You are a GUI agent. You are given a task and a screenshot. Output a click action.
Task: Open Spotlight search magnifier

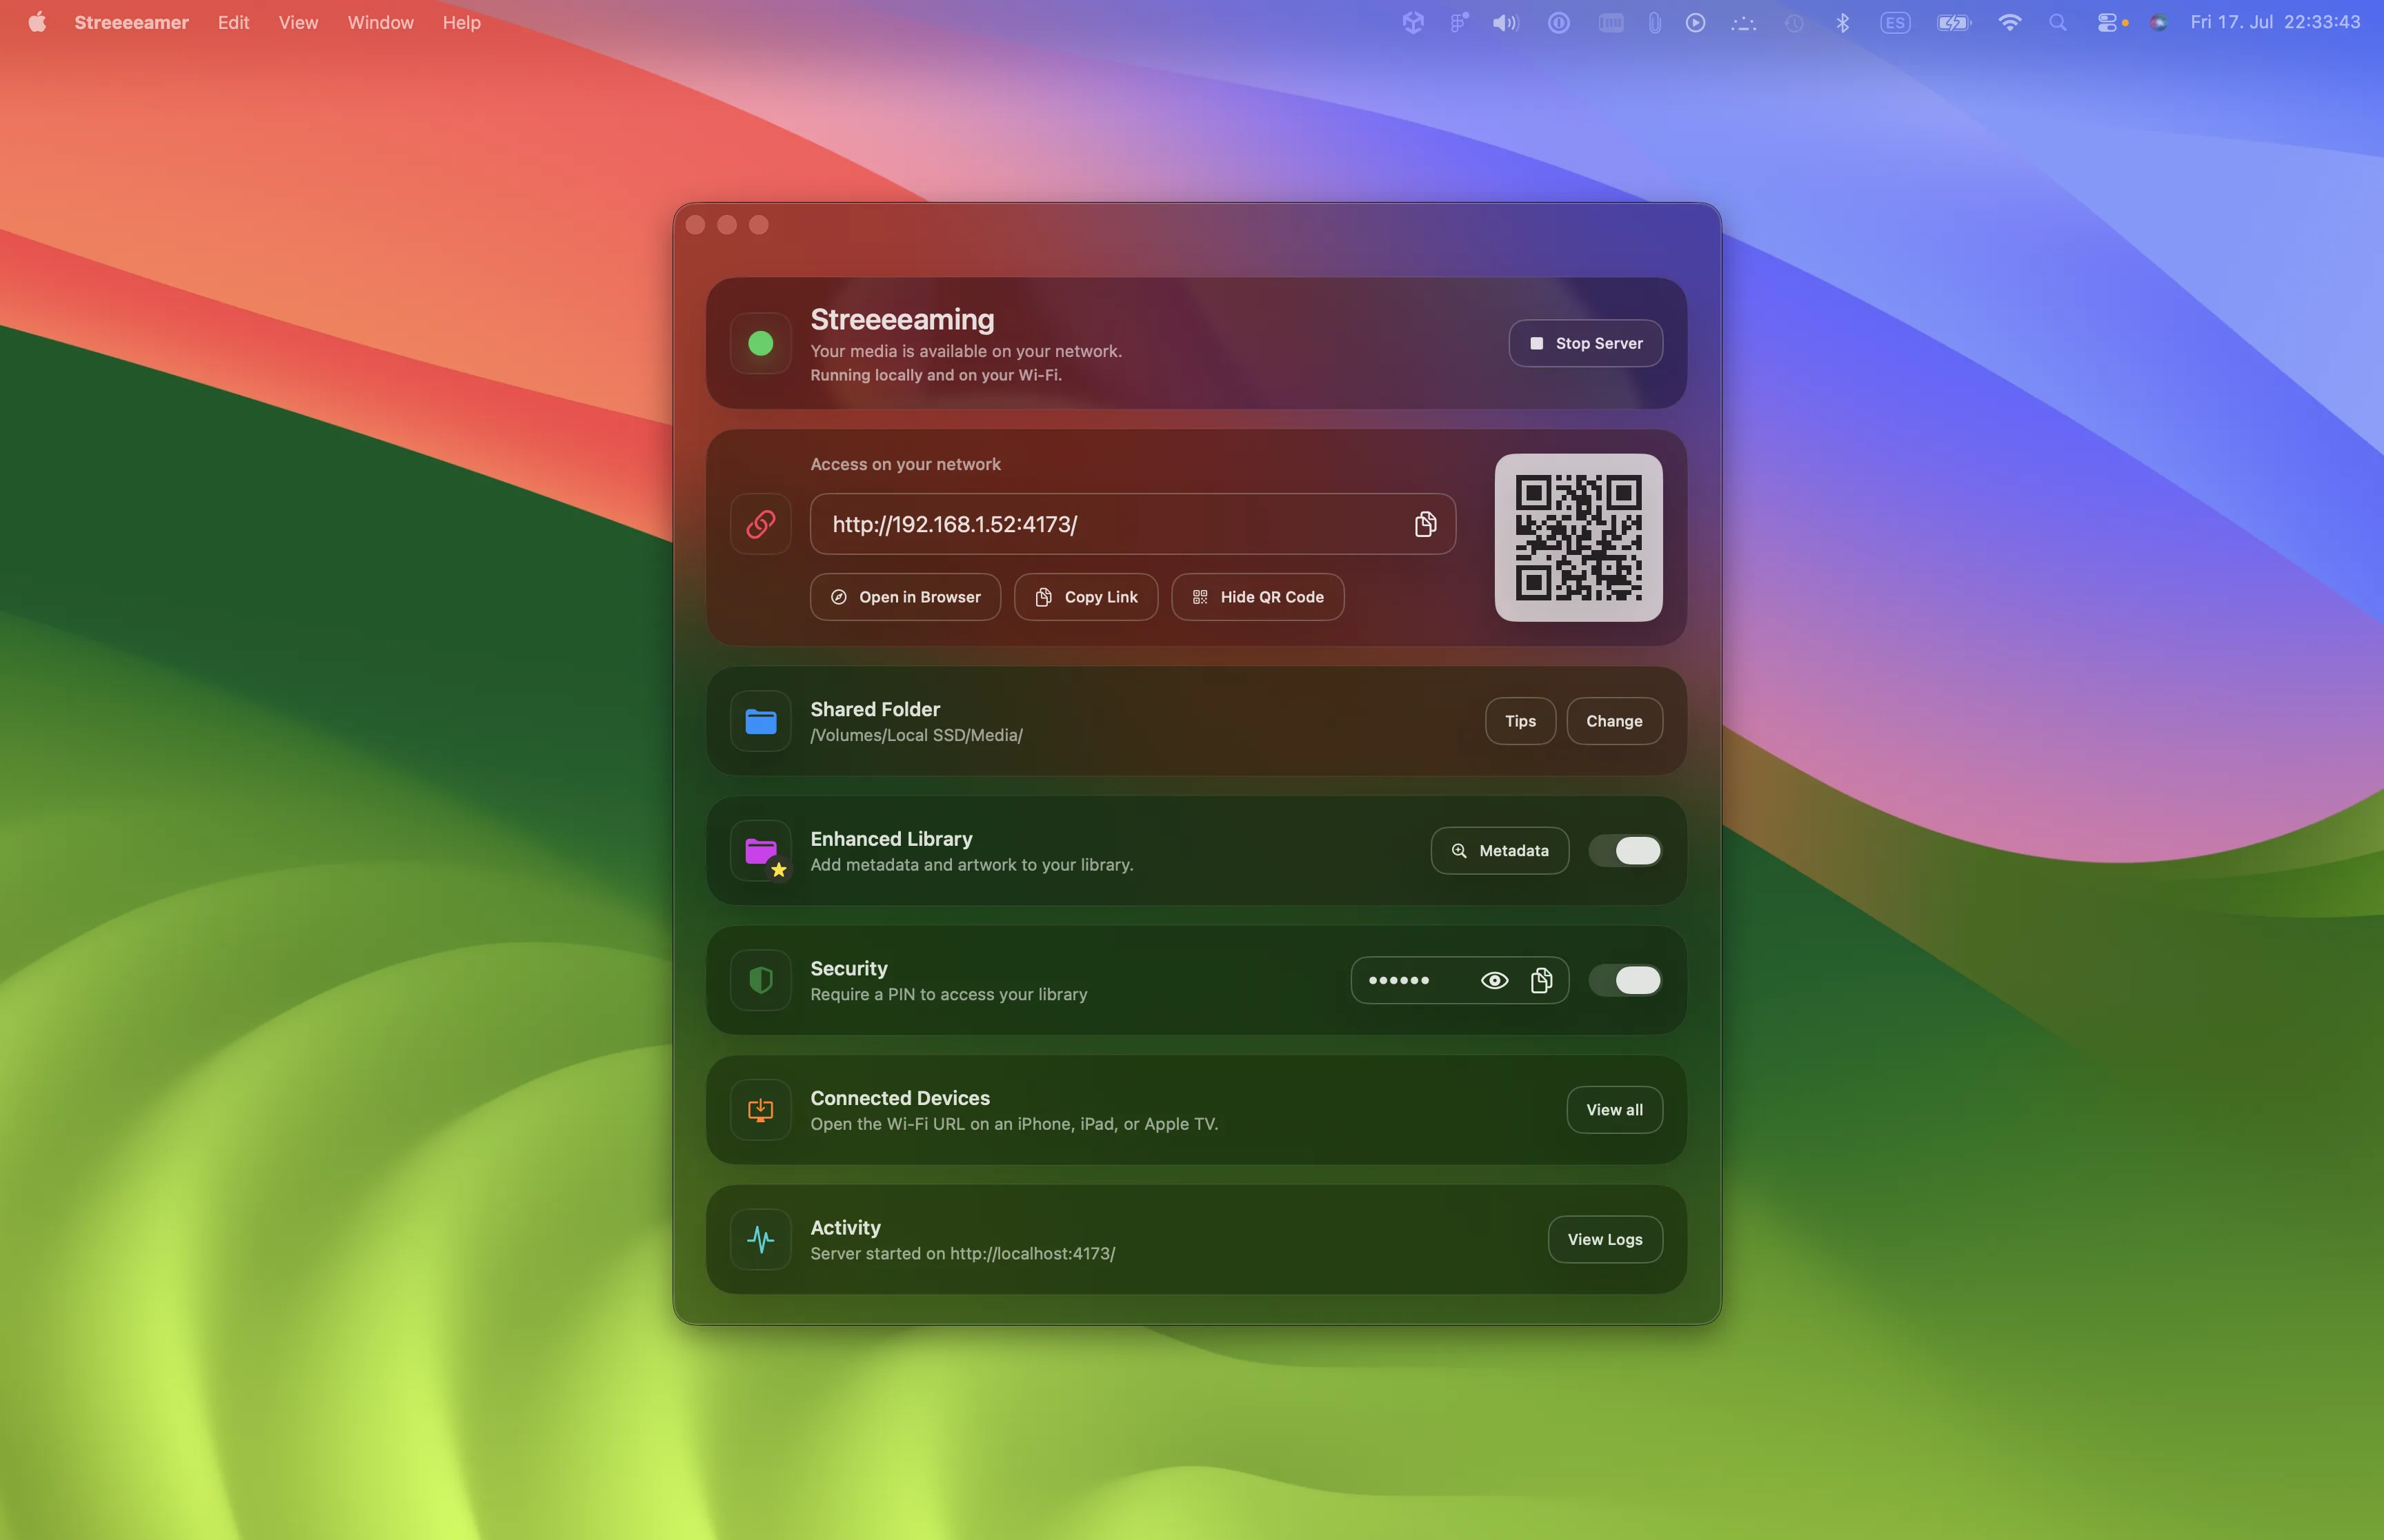coord(2058,22)
